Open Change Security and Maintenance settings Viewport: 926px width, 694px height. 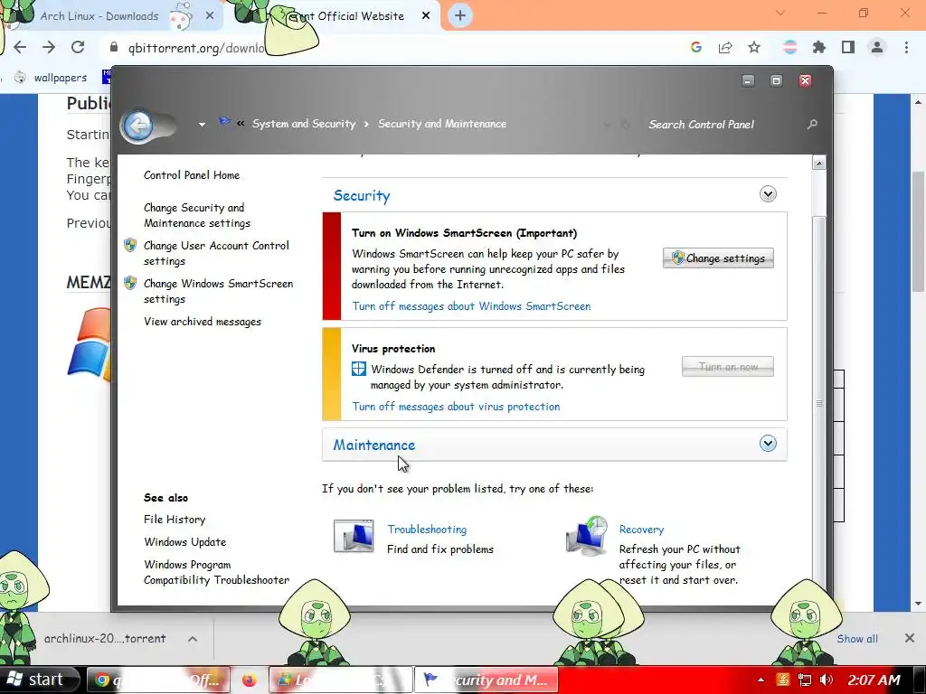[x=196, y=215]
